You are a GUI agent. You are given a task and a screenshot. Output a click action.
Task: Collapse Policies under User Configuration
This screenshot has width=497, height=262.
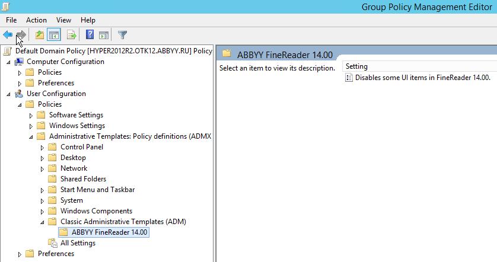[x=20, y=105]
